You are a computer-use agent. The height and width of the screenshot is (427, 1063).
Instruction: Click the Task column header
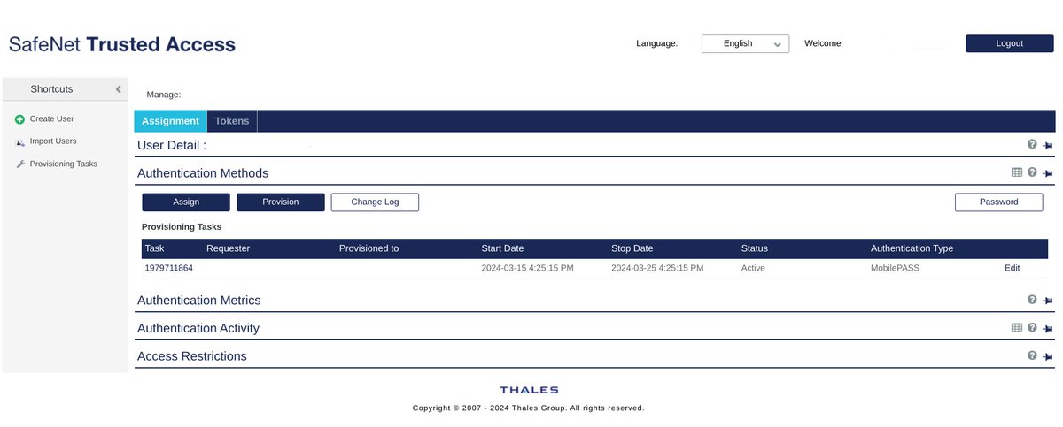point(155,248)
